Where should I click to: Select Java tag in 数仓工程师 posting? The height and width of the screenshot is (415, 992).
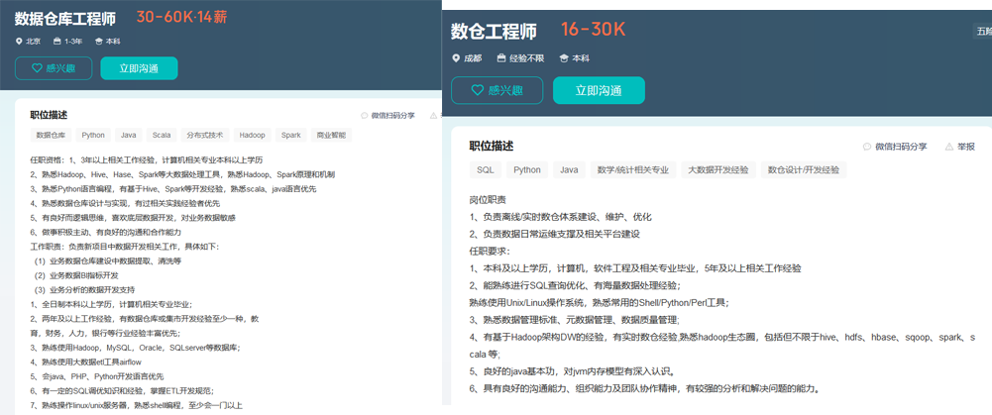point(569,169)
